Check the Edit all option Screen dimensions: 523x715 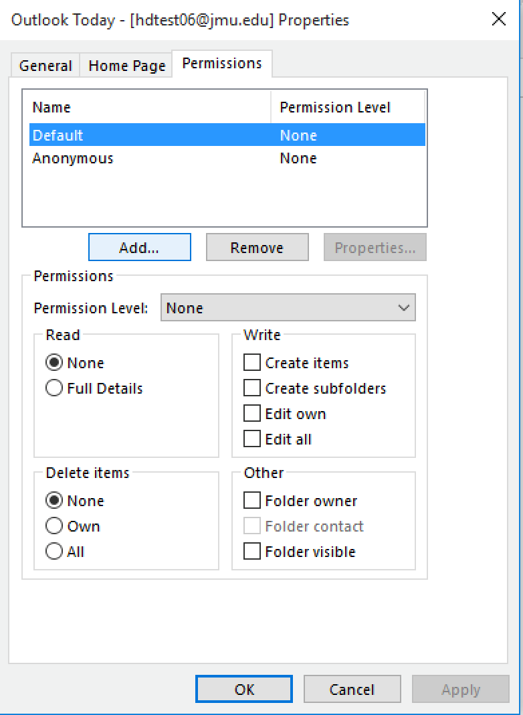252,439
